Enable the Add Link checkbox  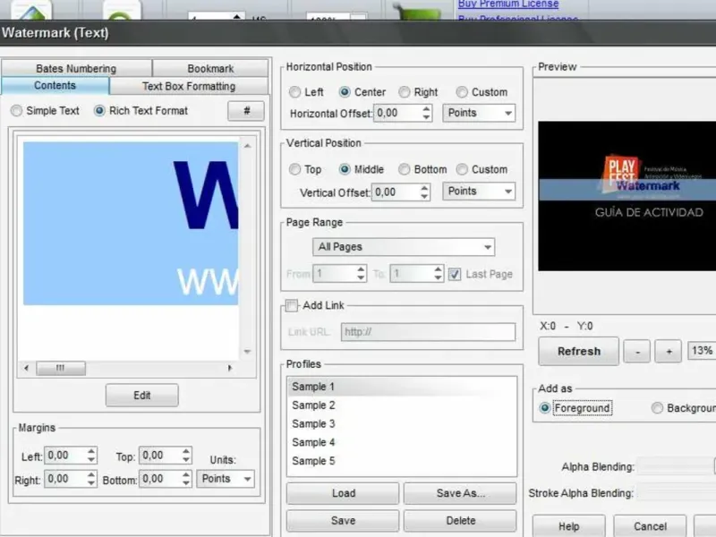tap(292, 305)
